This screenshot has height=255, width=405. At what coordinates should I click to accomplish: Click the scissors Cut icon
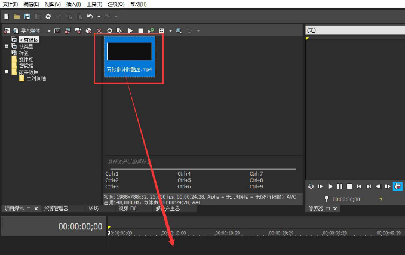tap(59, 17)
